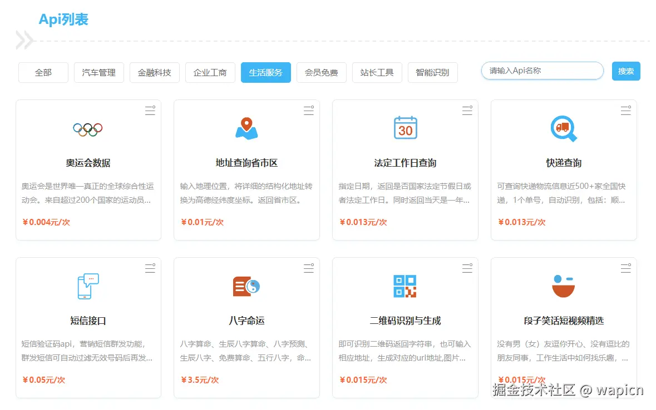Expand the options menu on 八字命运 card
656x410 pixels.
308,268
